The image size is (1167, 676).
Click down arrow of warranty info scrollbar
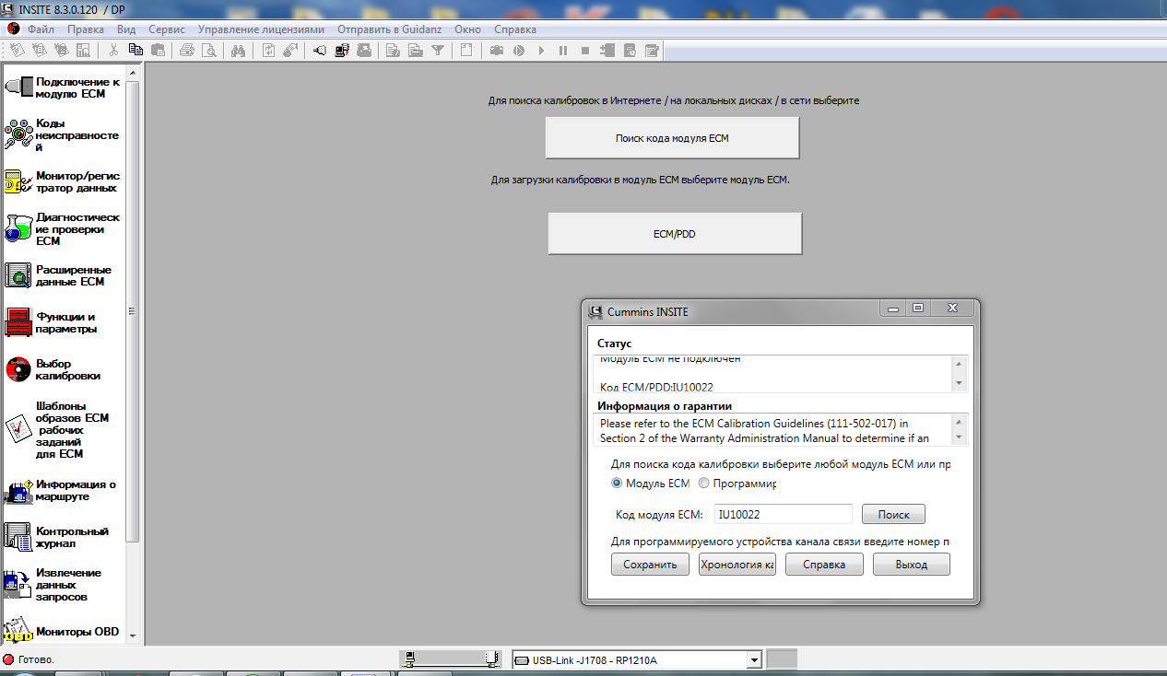point(959,437)
